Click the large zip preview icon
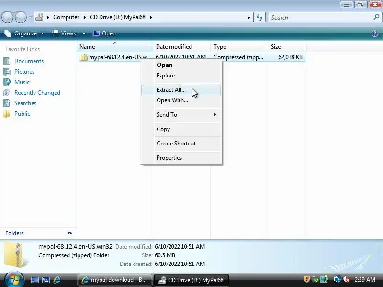Image resolution: width=383 pixels, height=287 pixels. click(x=16, y=255)
